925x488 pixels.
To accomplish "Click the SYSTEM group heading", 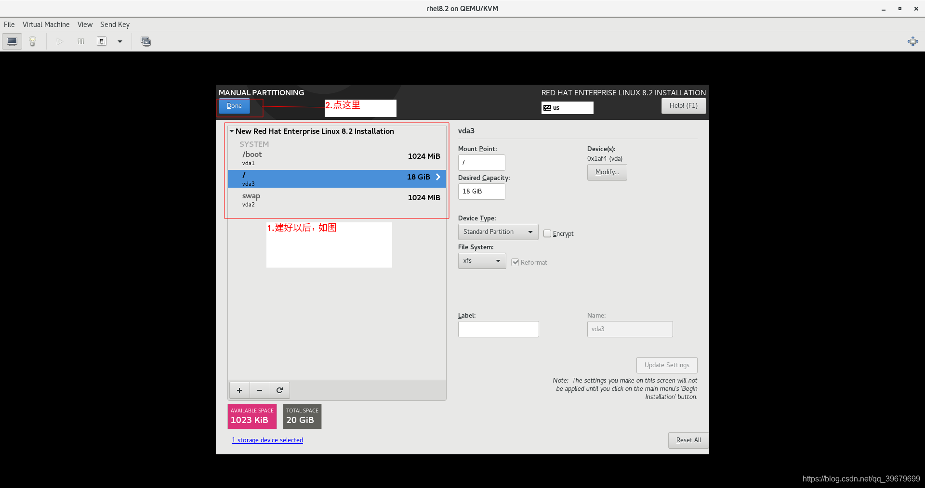I will [x=254, y=144].
